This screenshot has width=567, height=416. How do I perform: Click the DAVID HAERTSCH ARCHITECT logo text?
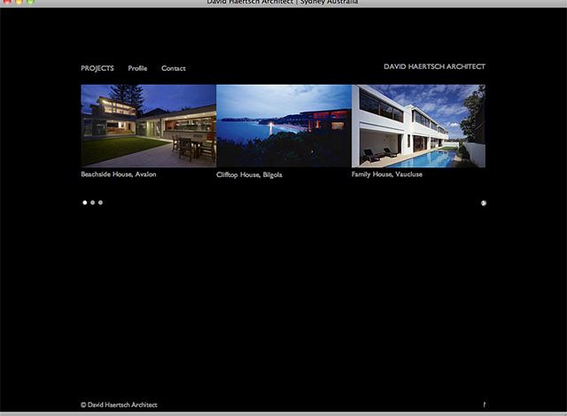(434, 66)
